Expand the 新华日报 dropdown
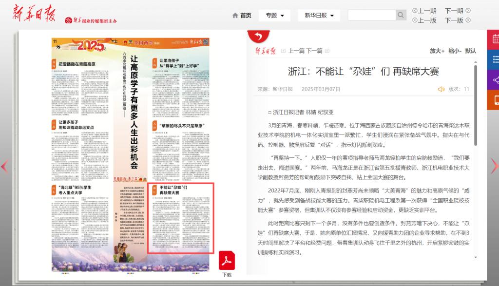499x286 pixels. pyautogui.click(x=319, y=16)
